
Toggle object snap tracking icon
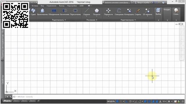point(136,101)
